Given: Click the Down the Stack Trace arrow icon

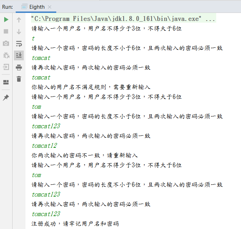Looking at the screenshot, I should click(x=19, y=32).
